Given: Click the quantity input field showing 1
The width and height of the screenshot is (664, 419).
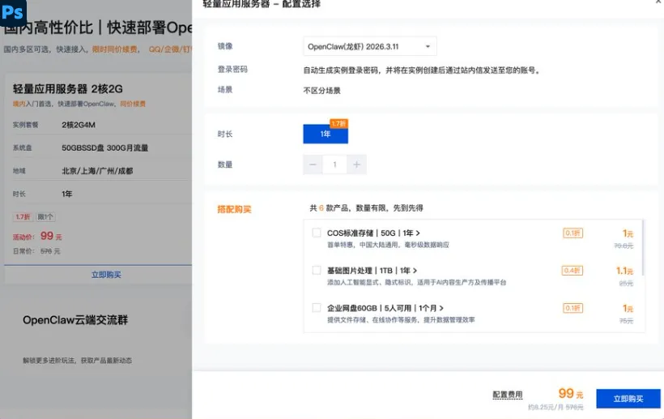Looking at the screenshot, I should (334, 165).
